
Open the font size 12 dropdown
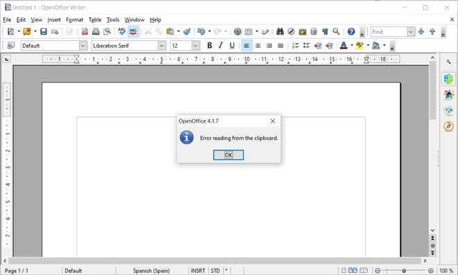196,46
